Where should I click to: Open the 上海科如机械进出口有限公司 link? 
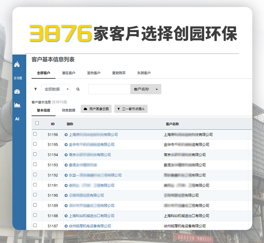[92, 216]
